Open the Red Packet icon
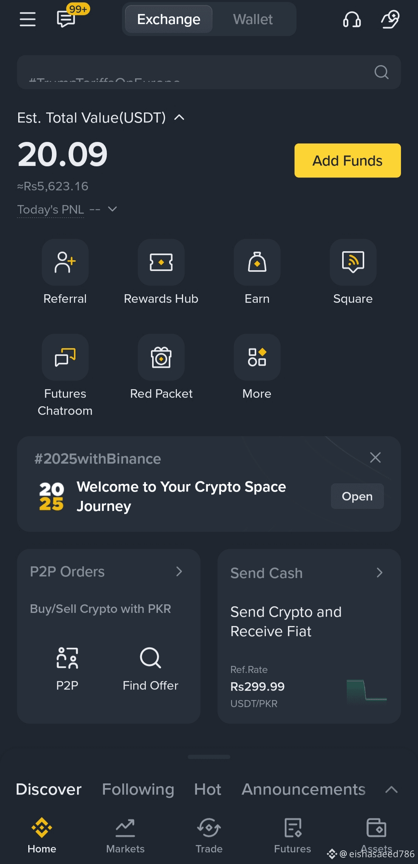 (x=161, y=357)
